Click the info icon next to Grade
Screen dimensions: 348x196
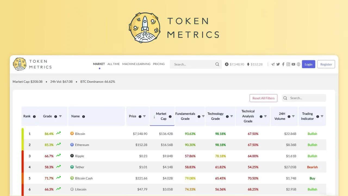click(x=55, y=117)
